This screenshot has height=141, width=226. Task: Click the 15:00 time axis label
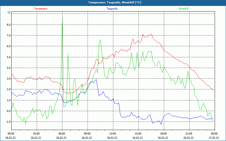(x=138, y=134)
